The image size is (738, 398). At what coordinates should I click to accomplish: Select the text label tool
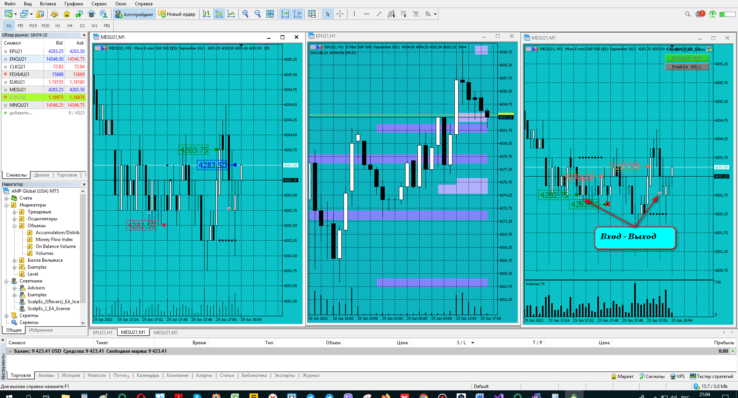[x=416, y=14]
